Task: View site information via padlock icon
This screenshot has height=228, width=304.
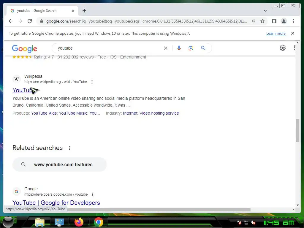Action: pyautogui.click(x=41, y=21)
